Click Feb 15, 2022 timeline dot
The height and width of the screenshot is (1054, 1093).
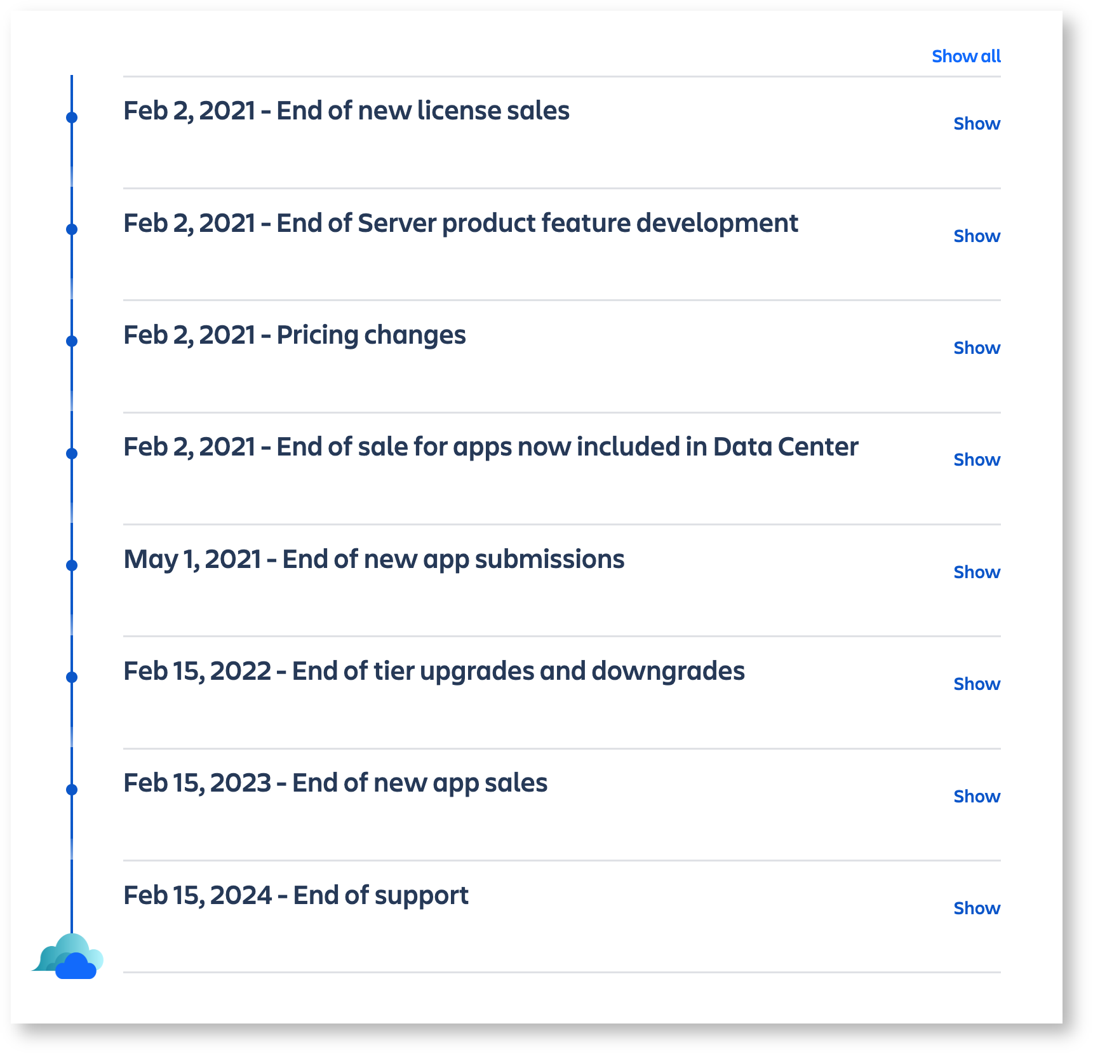click(x=72, y=677)
